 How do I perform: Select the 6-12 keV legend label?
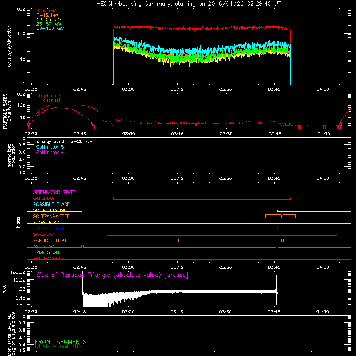point(48,15)
